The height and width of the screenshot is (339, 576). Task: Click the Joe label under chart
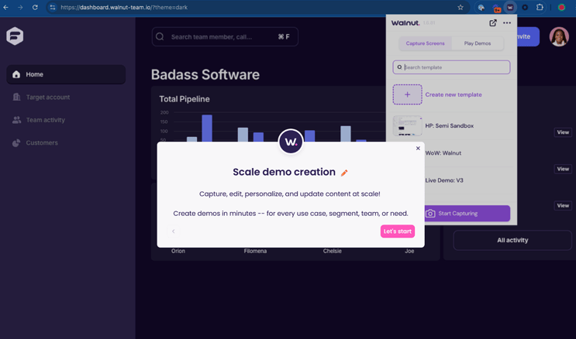tap(409, 252)
